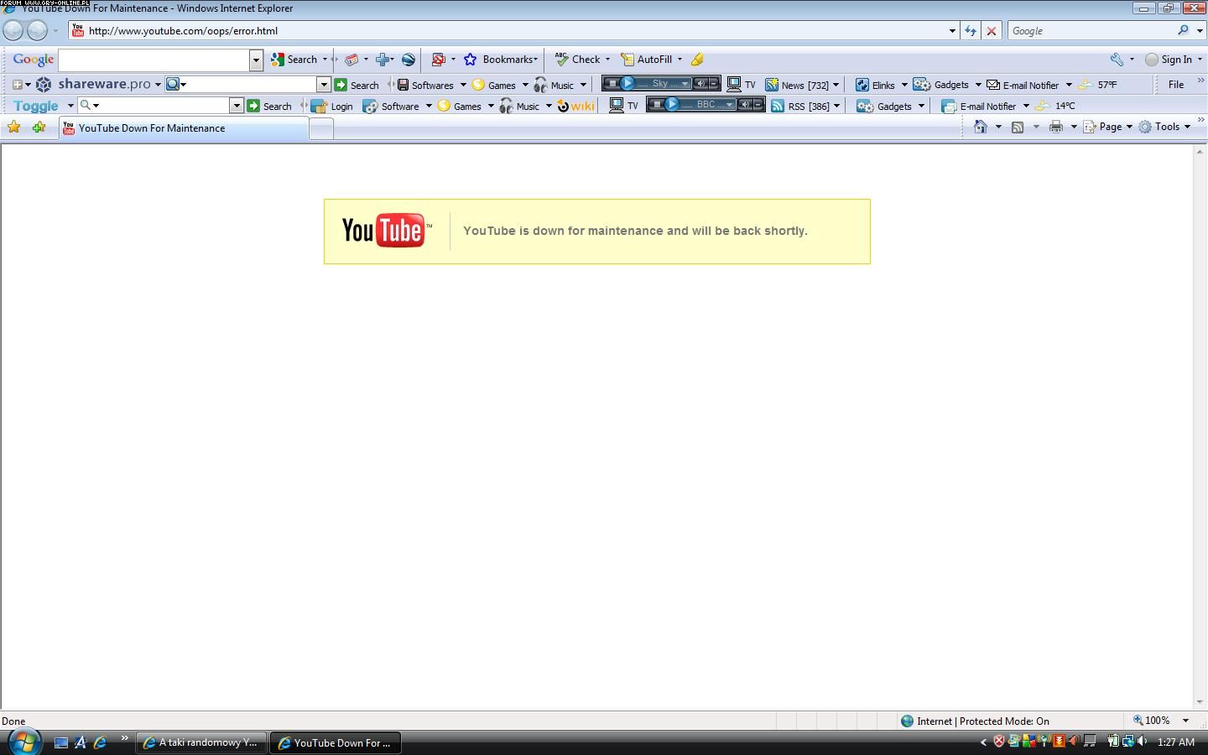Open the Page menu

(1107, 127)
